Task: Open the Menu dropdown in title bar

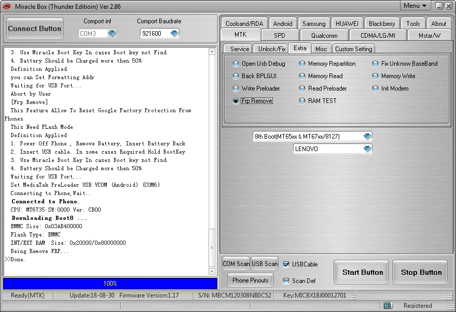Action: coord(415,6)
